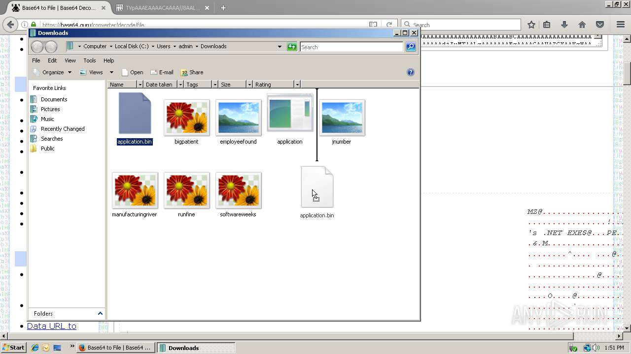This screenshot has width=631, height=354.
Task: Click the Explorer forward navigation arrow
Action: tap(51, 47)
